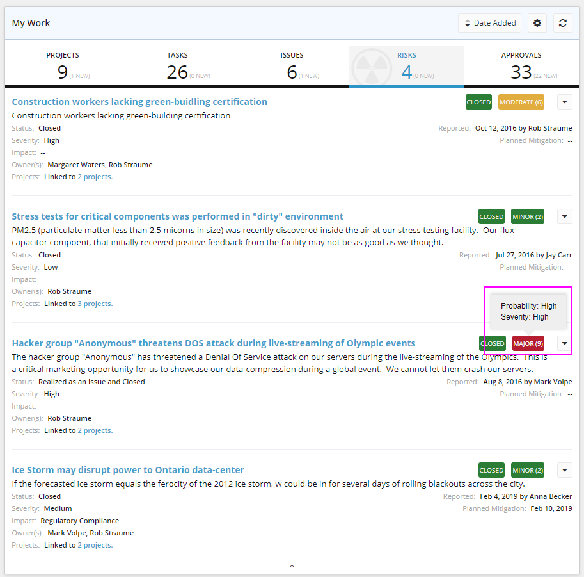Open the Construction workers lacking certification risk title
This screenshot has height=577, width=584.
tap(139, 102)
